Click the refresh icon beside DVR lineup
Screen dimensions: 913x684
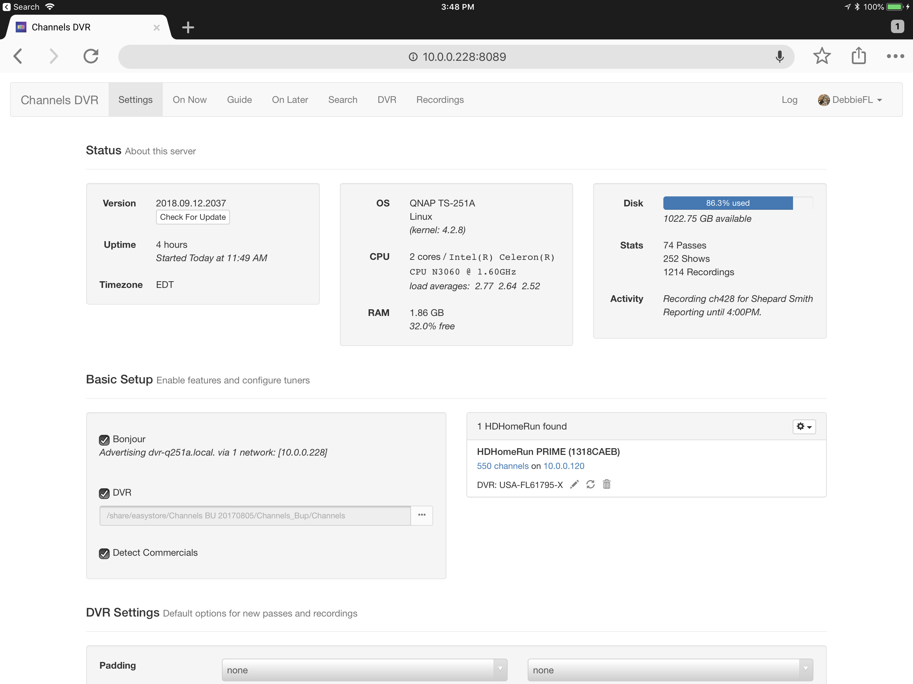pyautogui.click(x=590, y=484)
